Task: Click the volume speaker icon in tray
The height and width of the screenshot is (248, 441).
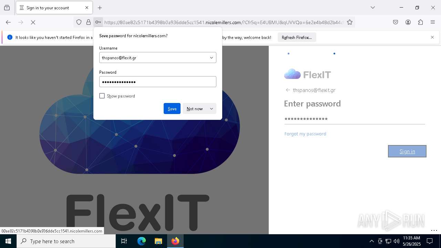Action: [397, 241]
